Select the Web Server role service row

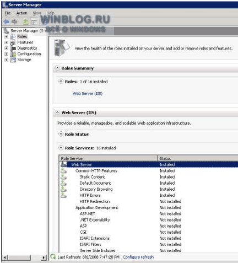(149, 164)
